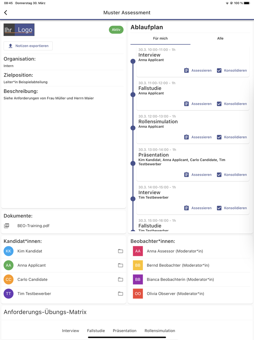Click Anna Assessor's red avatar
Viewport: 254px width, 340px height.
click(x=138, y=251)
